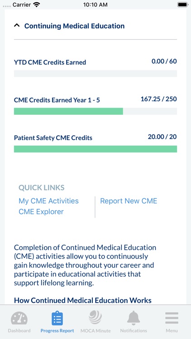This screenshot has width=191, height=339.
Task: Open the Dashboard gauge icon
Action: pyautogui.click(x=19, y=319)
